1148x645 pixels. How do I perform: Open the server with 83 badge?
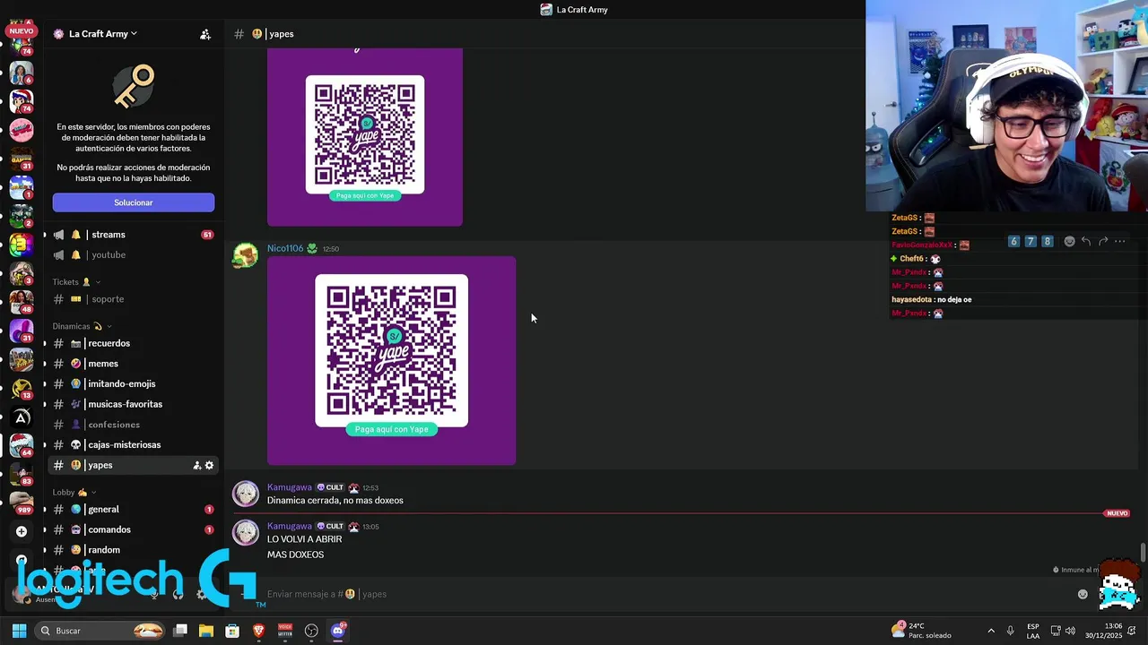[22, 473]
